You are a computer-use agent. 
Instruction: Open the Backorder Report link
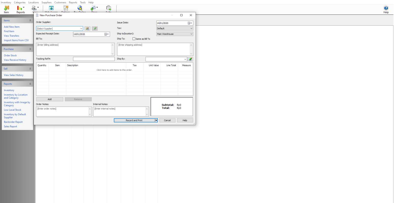(x=13, y=122)
